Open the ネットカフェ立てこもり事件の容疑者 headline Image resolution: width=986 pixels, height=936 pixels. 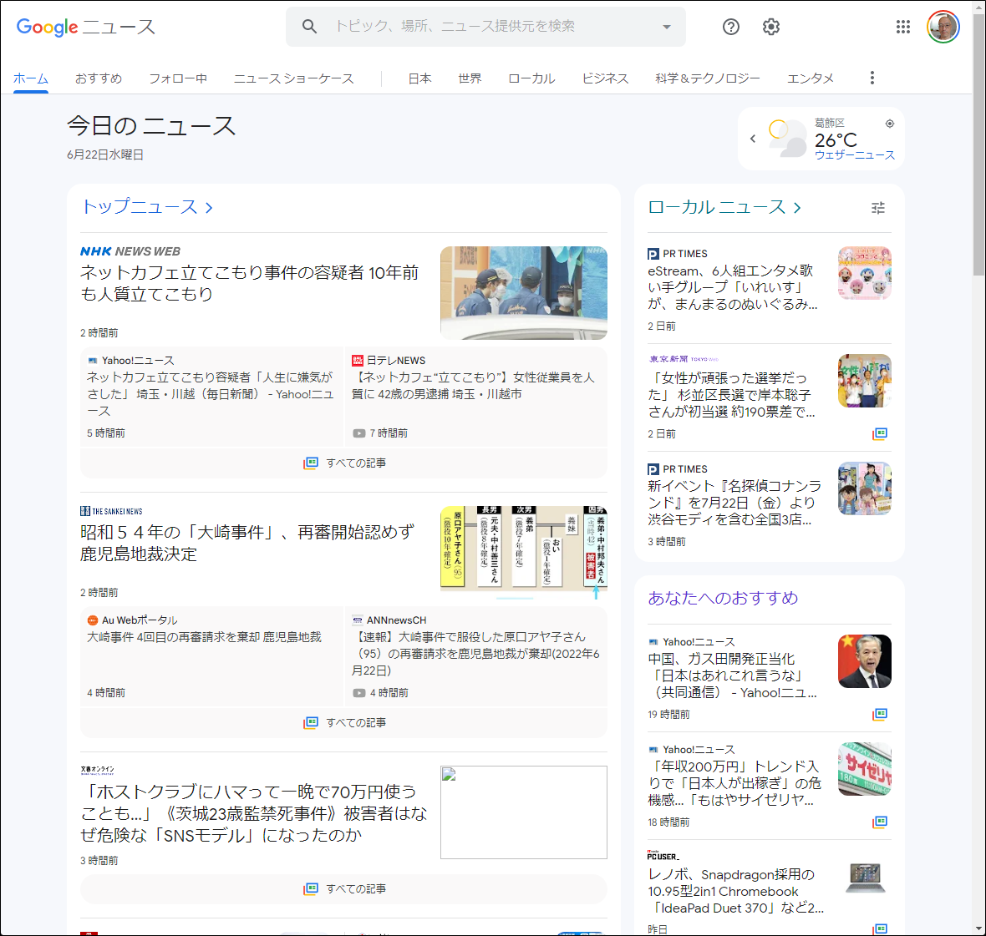coord(250,283)
